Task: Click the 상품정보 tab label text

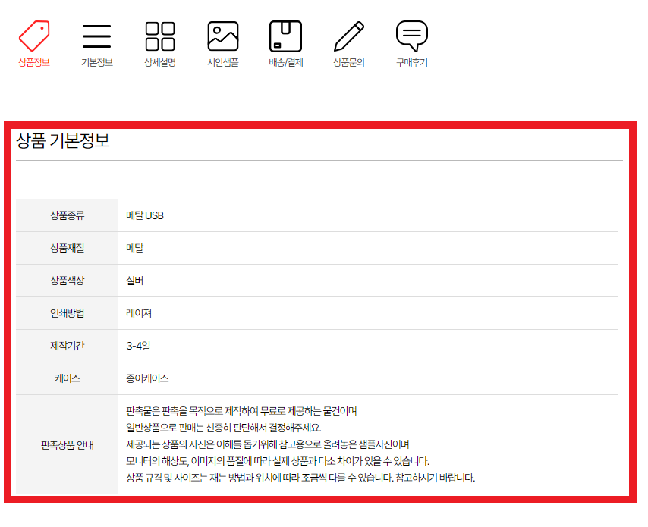Action: point(34,63)
